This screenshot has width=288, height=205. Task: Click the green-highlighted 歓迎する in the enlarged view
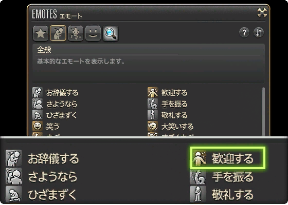click(228, 158)
